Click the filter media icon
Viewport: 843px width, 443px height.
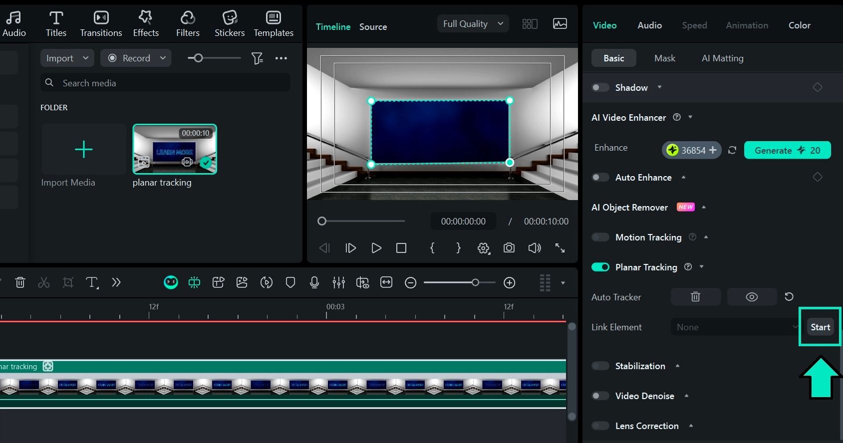pos(257,58)
